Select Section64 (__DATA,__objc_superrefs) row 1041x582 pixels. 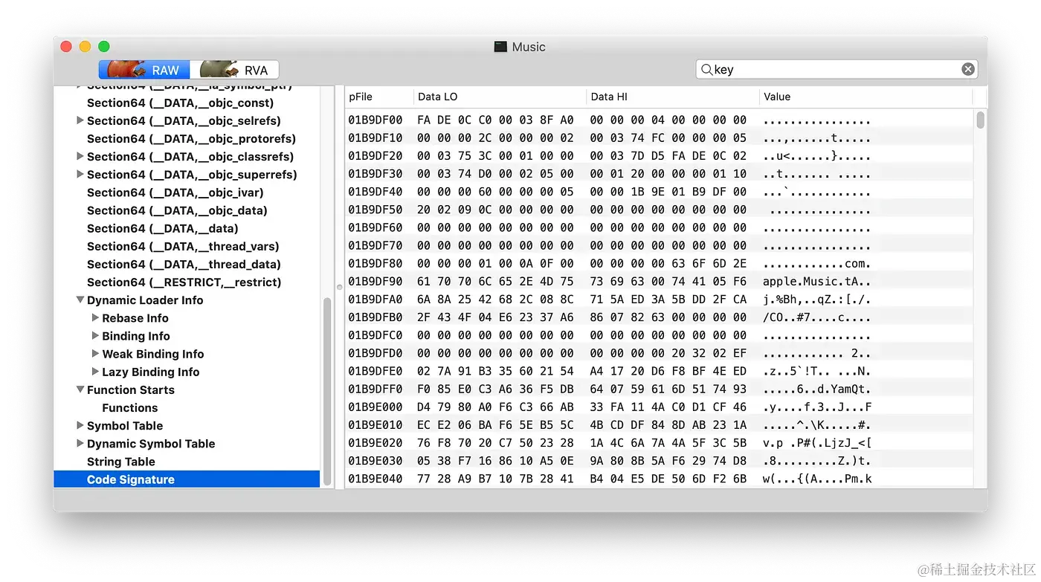coord(187,174)
